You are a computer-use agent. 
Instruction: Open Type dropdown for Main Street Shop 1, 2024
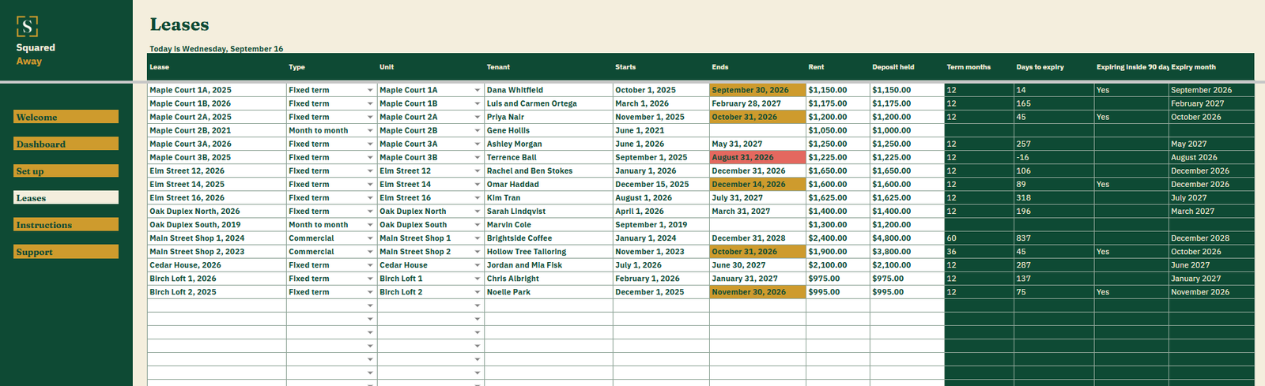(x=370, y=238)
